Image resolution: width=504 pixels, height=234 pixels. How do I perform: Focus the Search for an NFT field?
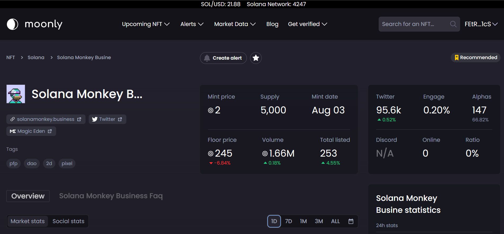[419, 24]
